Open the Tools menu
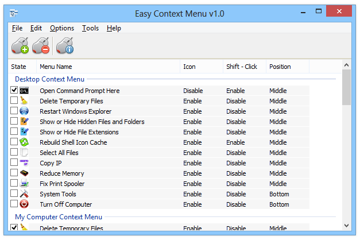 [91, 28]
